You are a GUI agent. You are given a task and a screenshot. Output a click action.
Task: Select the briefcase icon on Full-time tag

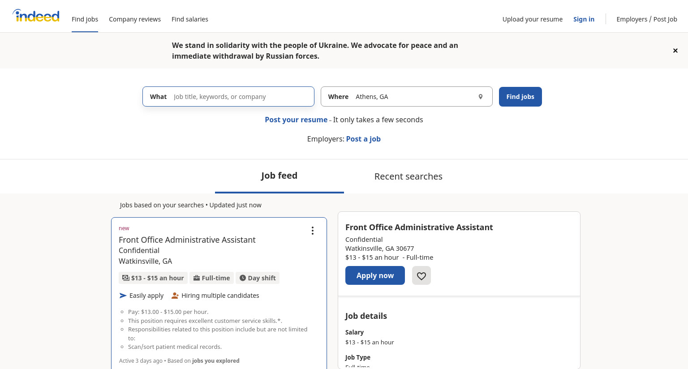(x=197, y=278)
